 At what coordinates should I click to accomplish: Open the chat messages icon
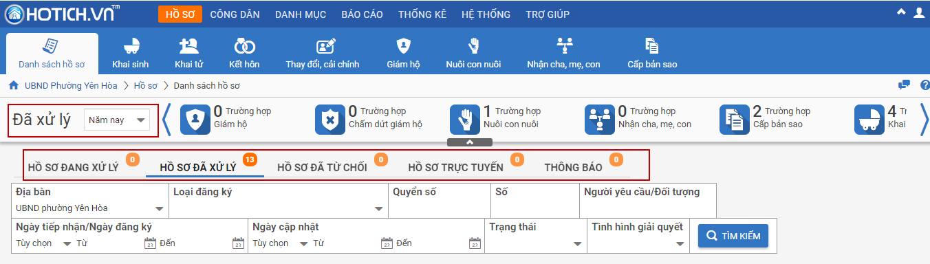pos(904,85)
